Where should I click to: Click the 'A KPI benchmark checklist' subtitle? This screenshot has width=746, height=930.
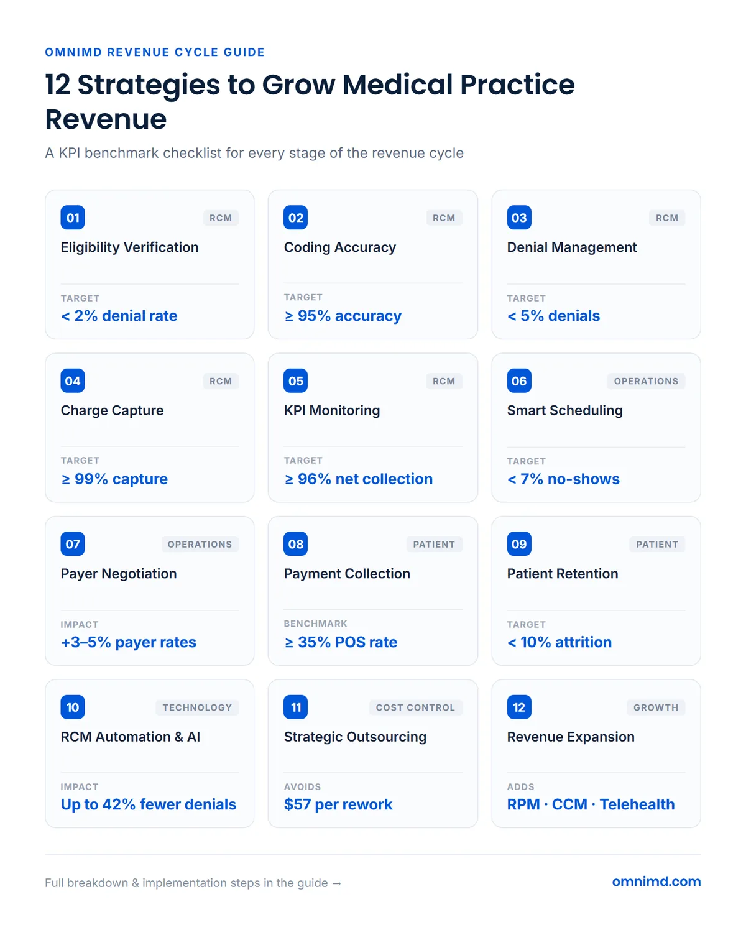[x=254, y=153]
